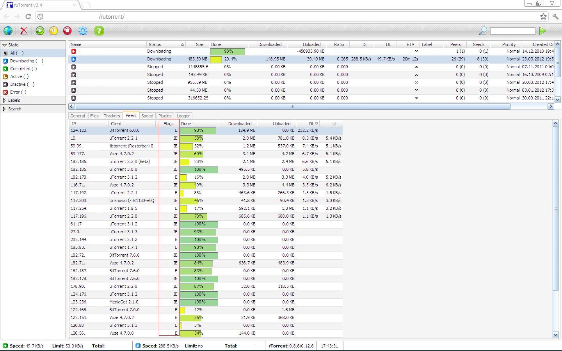
Task: Filter by Active state
Action: (x=33, y=76)
